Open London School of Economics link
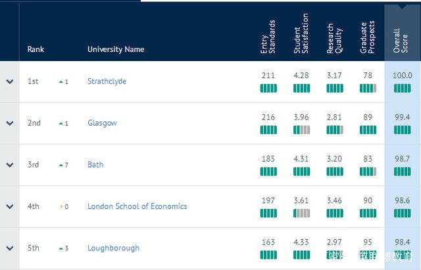The width and height of the screenshot is (421, 270). coord(137,206)
